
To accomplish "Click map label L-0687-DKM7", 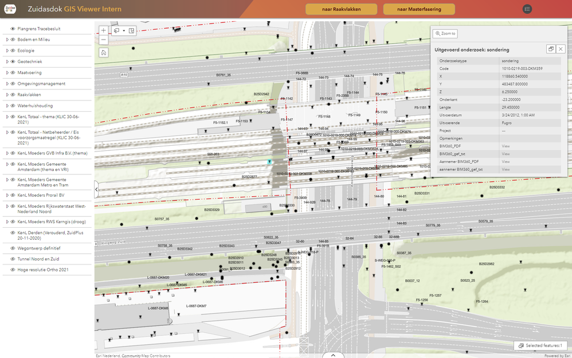I will tap(196, 306).
